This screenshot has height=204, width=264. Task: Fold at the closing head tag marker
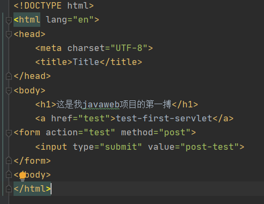9,76
